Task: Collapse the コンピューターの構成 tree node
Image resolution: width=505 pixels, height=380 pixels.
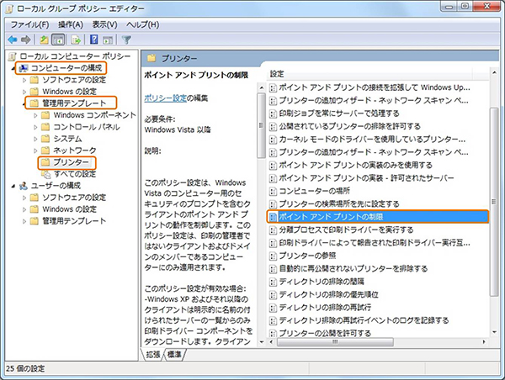Action: tap(13, 67)
